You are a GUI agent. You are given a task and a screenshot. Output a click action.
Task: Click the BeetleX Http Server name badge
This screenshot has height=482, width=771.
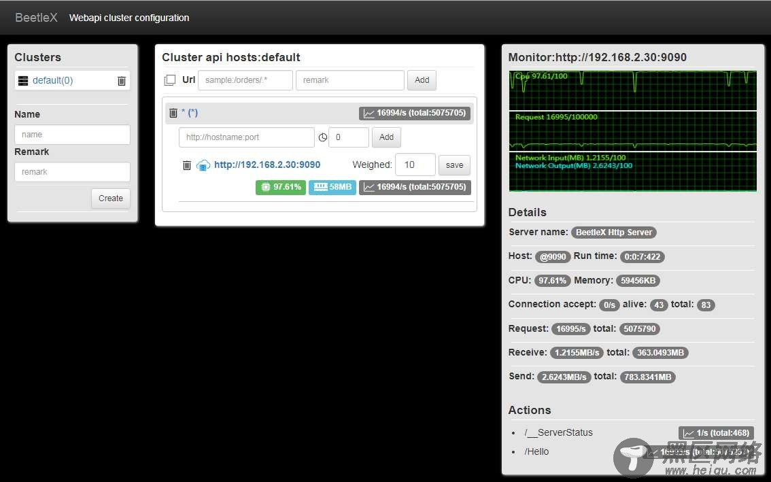pyautogui.click(x=614, y=233)
